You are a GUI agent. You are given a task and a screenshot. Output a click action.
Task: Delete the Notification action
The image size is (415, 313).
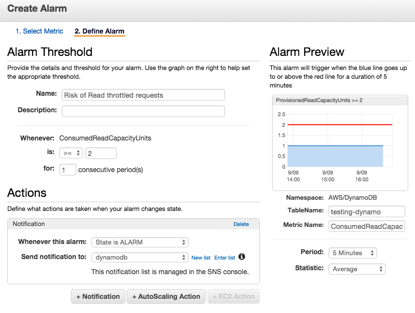[241, 224]
